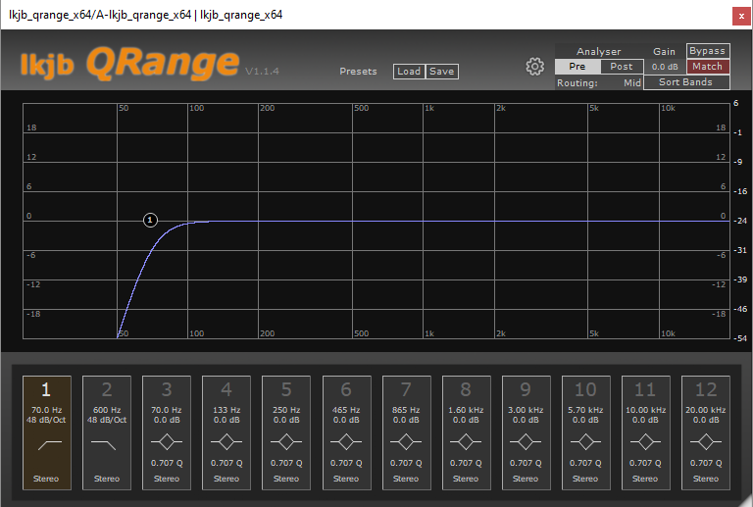
Task: Click the Gain 0.0 dB value
Action: click(665, 67)
